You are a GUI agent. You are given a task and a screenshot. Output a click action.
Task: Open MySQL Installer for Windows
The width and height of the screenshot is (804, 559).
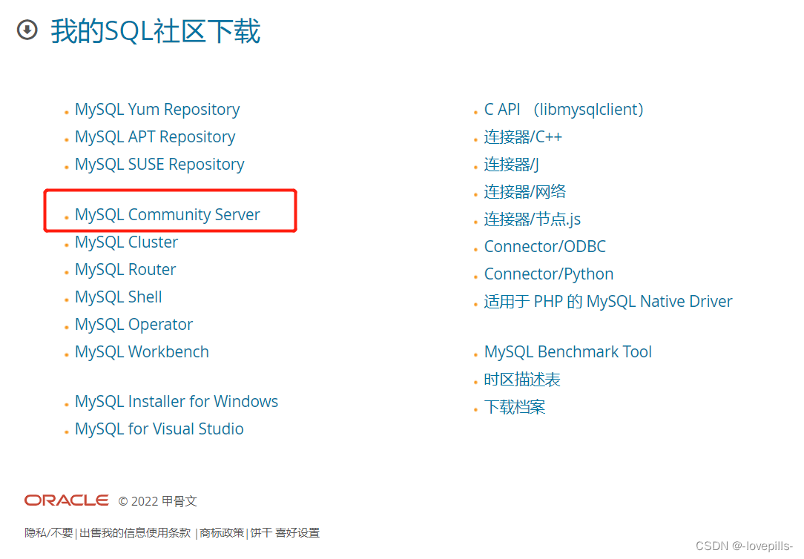177,402
